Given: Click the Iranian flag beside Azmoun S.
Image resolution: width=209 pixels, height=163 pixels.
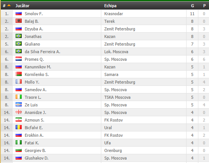Looking at the screenshot, I should click(19, 120).
